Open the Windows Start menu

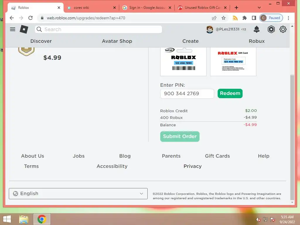click(x=7, y=219)
